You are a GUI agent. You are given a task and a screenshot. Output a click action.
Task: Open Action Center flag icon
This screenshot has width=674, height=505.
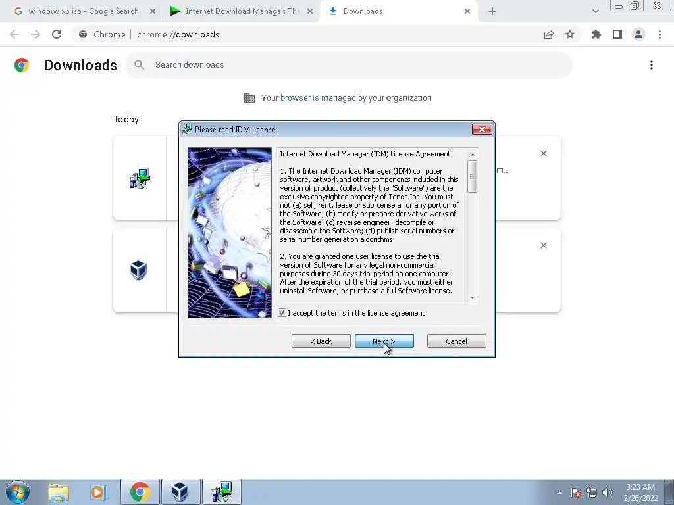[x=576, y=493]
